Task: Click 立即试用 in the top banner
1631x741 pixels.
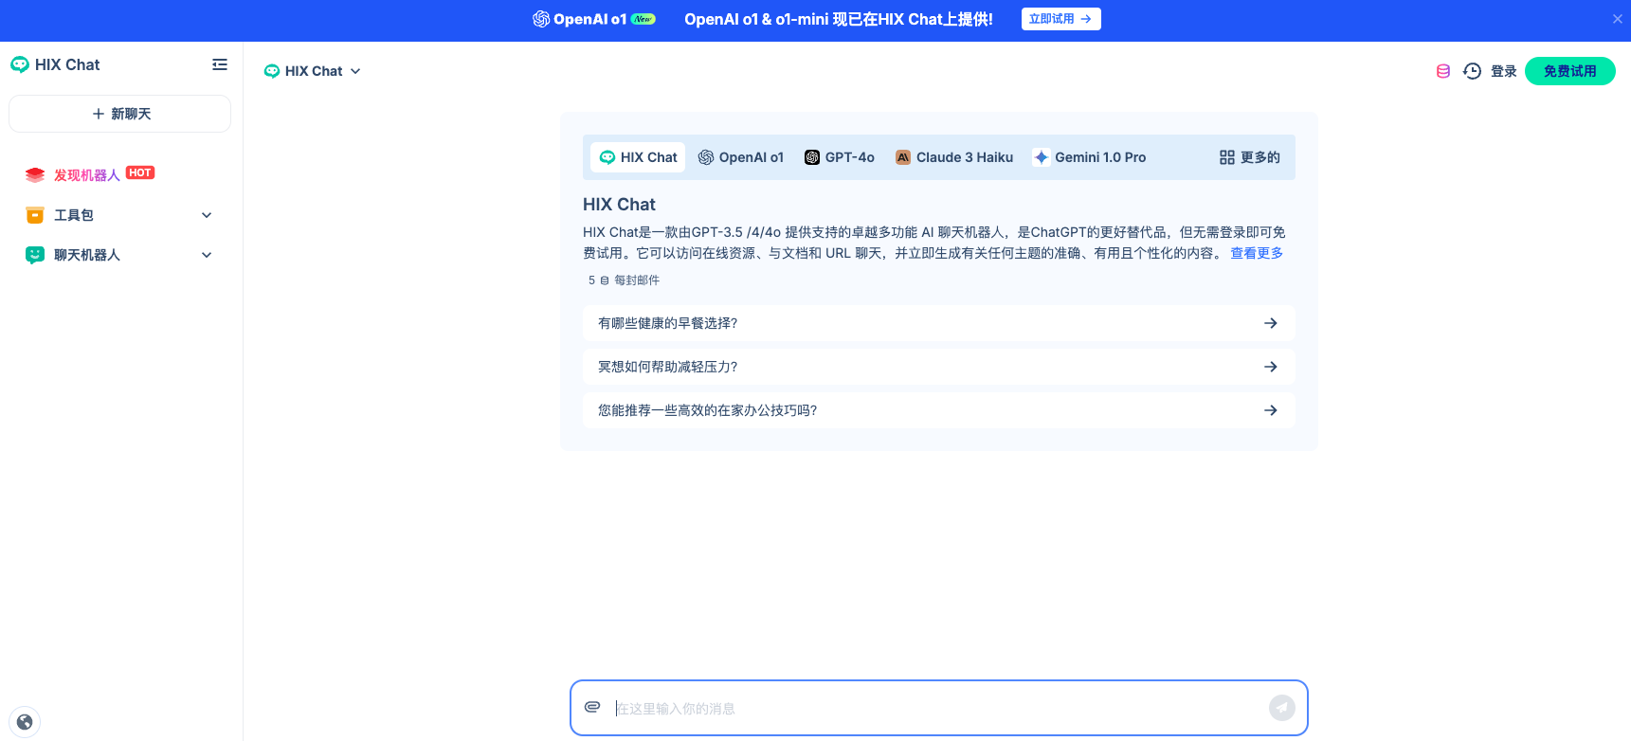Action: click(x=1060, y=19)
